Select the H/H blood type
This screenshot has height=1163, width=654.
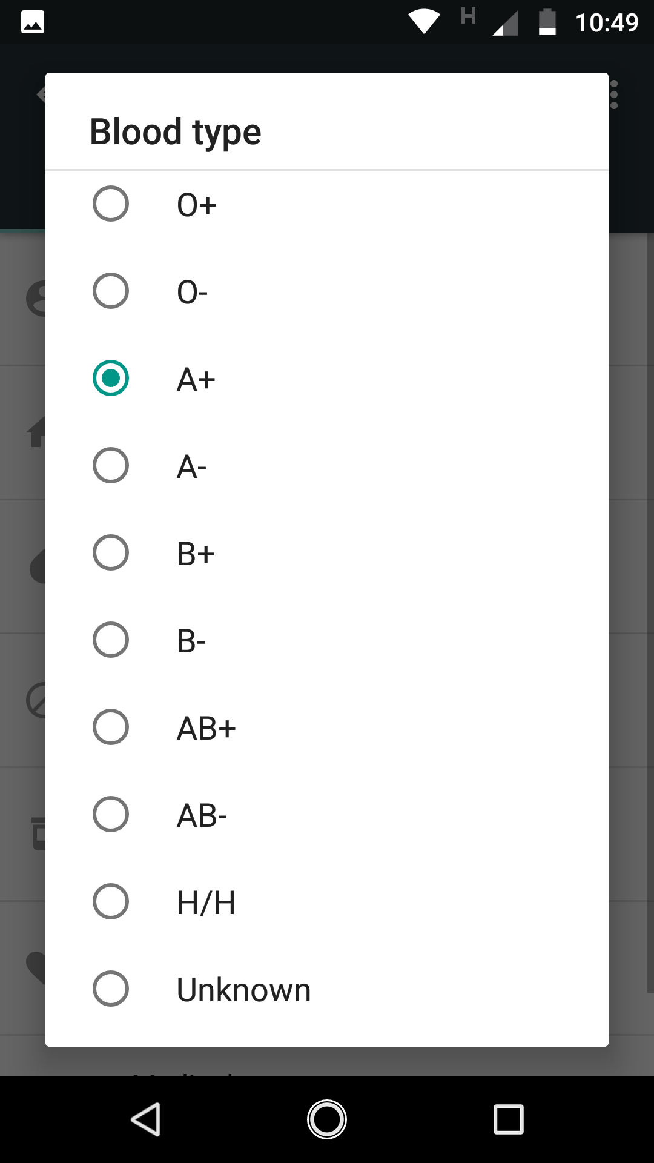pos(111,901)
